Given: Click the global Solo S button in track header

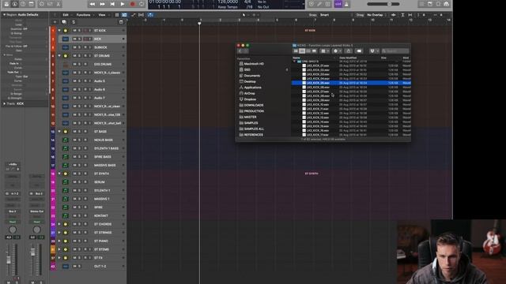Looking at the screenshot, I should 74,22.
